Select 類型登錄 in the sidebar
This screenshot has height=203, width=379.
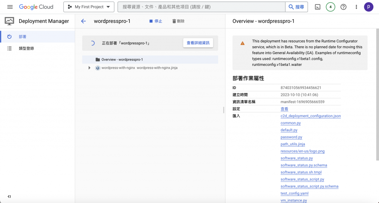(37, 48)
